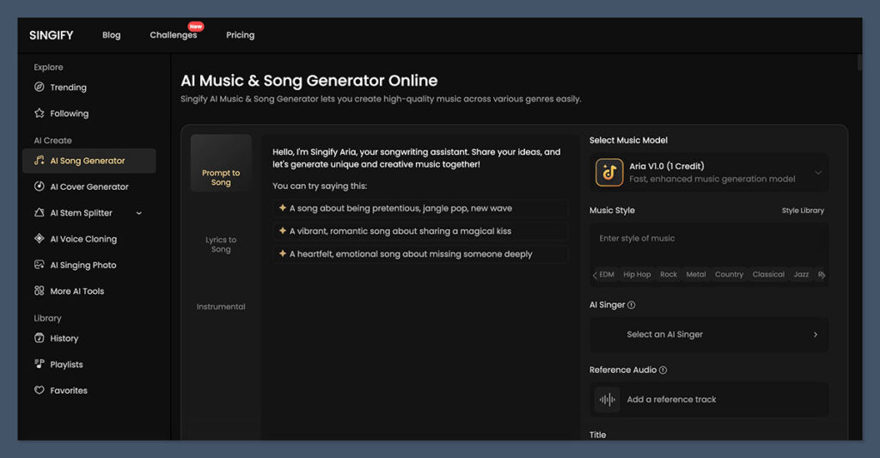Open the Style Library link
Image resolution: width=880 pixels, height=458 pixels.
click(x=804, y=211)
